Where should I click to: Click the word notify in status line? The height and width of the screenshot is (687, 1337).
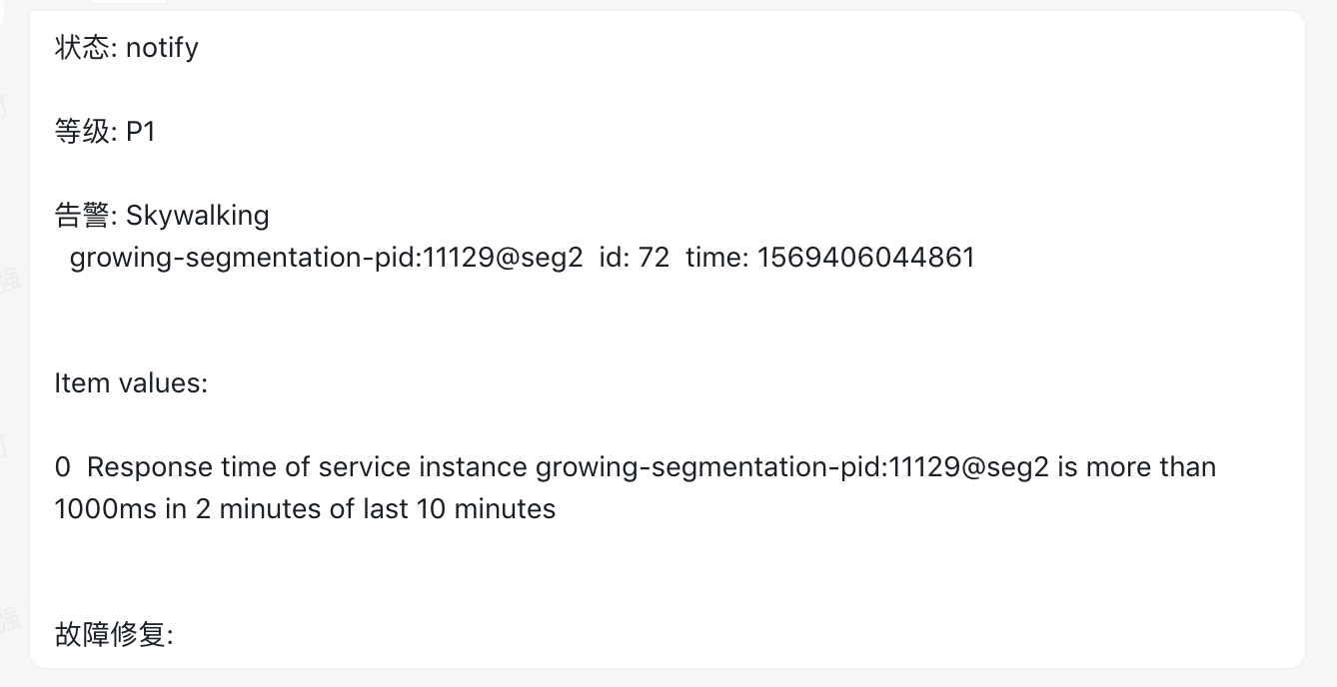coord(162,48)
